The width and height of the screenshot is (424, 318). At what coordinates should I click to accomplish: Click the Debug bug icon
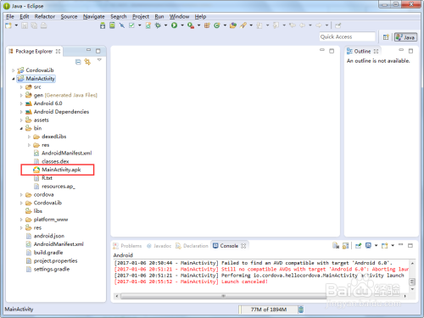coord(158,25)
